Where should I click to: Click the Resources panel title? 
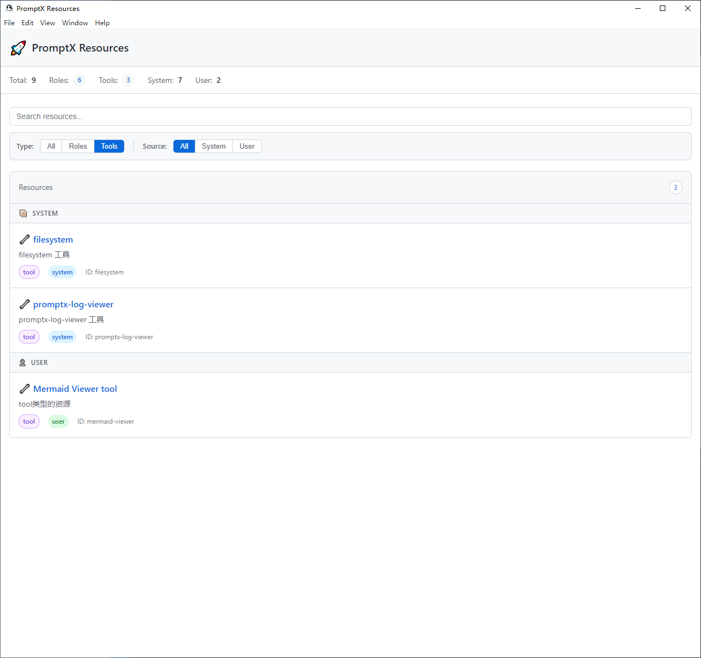coord(36,188)
